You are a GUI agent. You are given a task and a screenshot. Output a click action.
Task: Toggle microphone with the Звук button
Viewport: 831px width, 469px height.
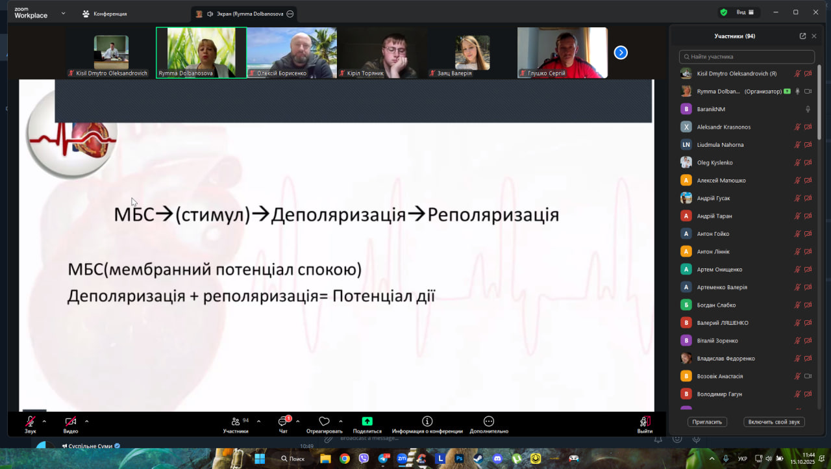[x=30, y=422]
